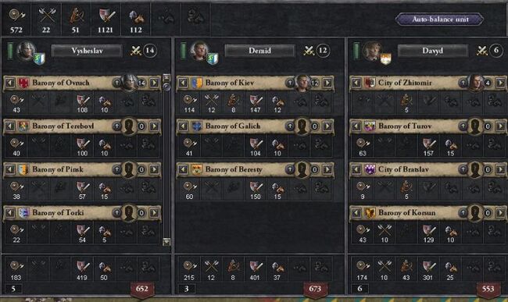Click the left flank scrollbar down arrow
This screenshot has height=302, width=508.
pyautogui.click(x=166, y=242)
